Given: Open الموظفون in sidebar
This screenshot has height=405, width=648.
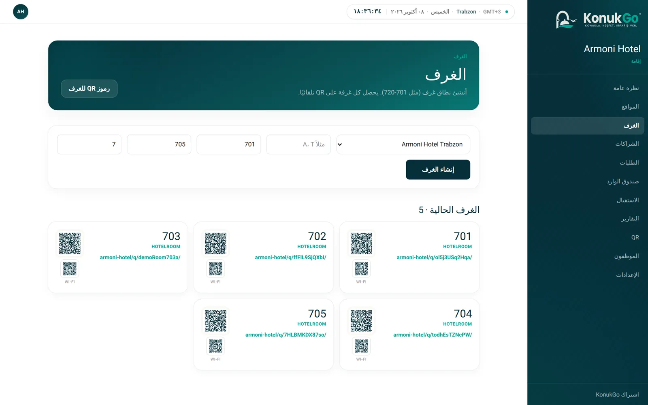Looking at the screenshot, I should [x=588, y=256].
